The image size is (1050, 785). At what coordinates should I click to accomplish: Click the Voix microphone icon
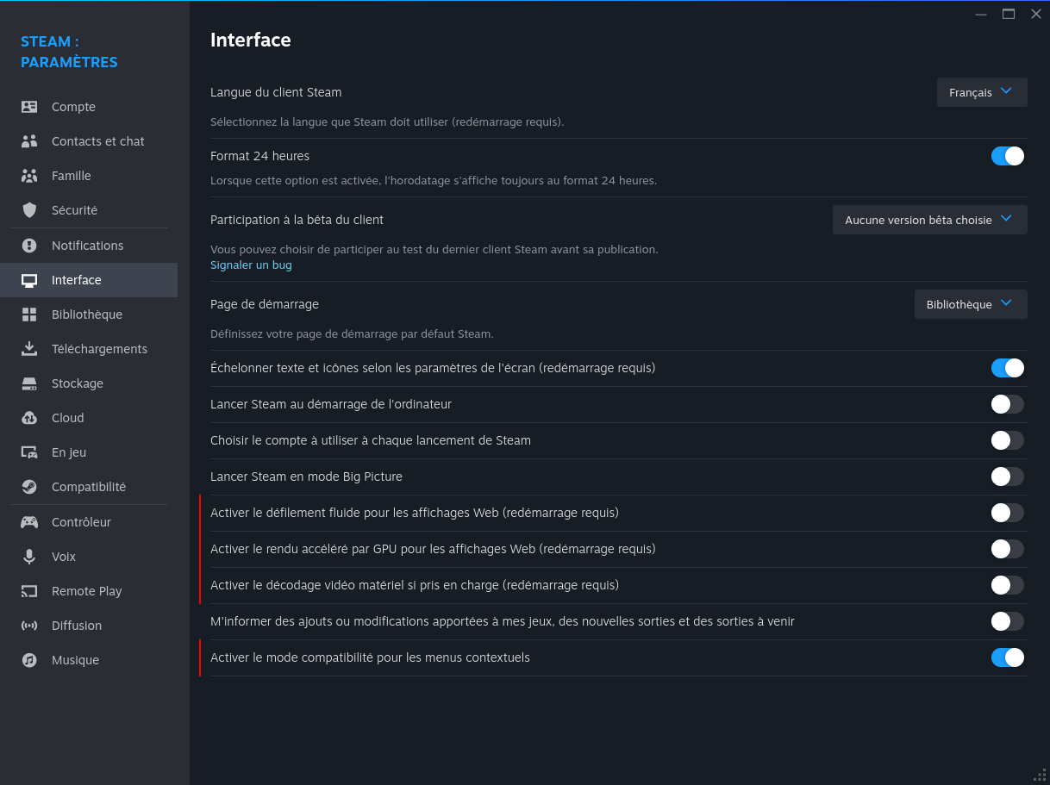click(29, 557)
